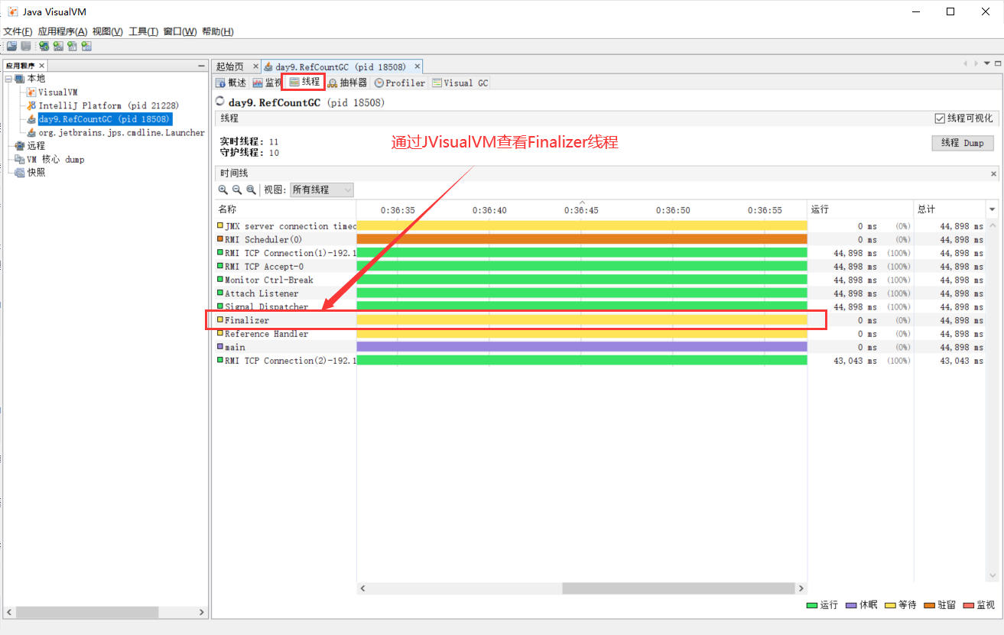Select the Signal Dispatcher thread name
1004x635 pixels.
click(x=267, y=307)
